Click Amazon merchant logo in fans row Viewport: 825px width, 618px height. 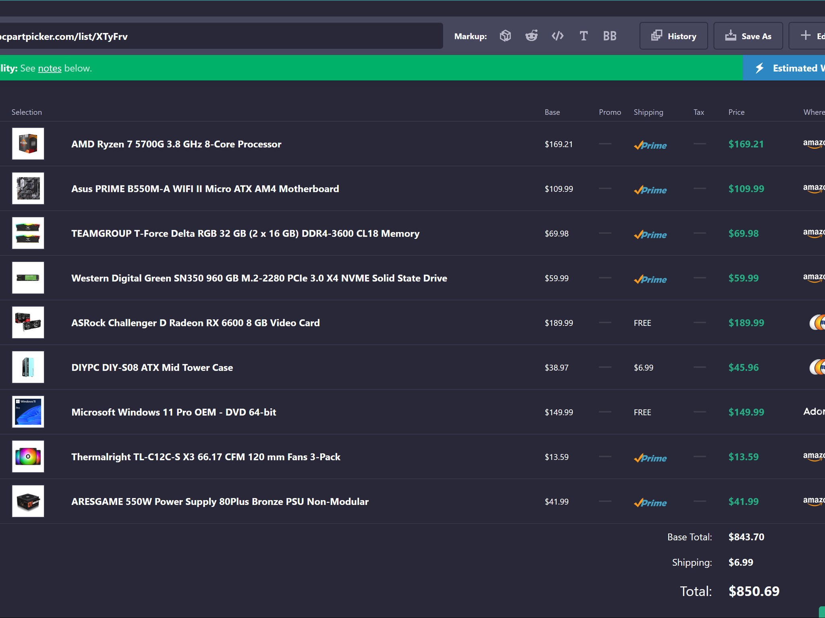tap(814, 456)
